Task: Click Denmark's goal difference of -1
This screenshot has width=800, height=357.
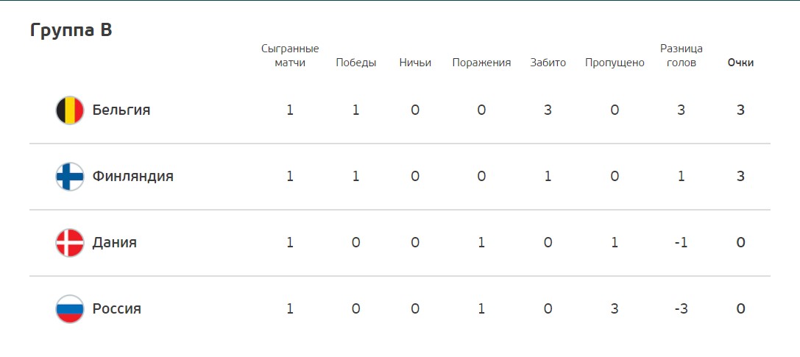Action: 681,243
